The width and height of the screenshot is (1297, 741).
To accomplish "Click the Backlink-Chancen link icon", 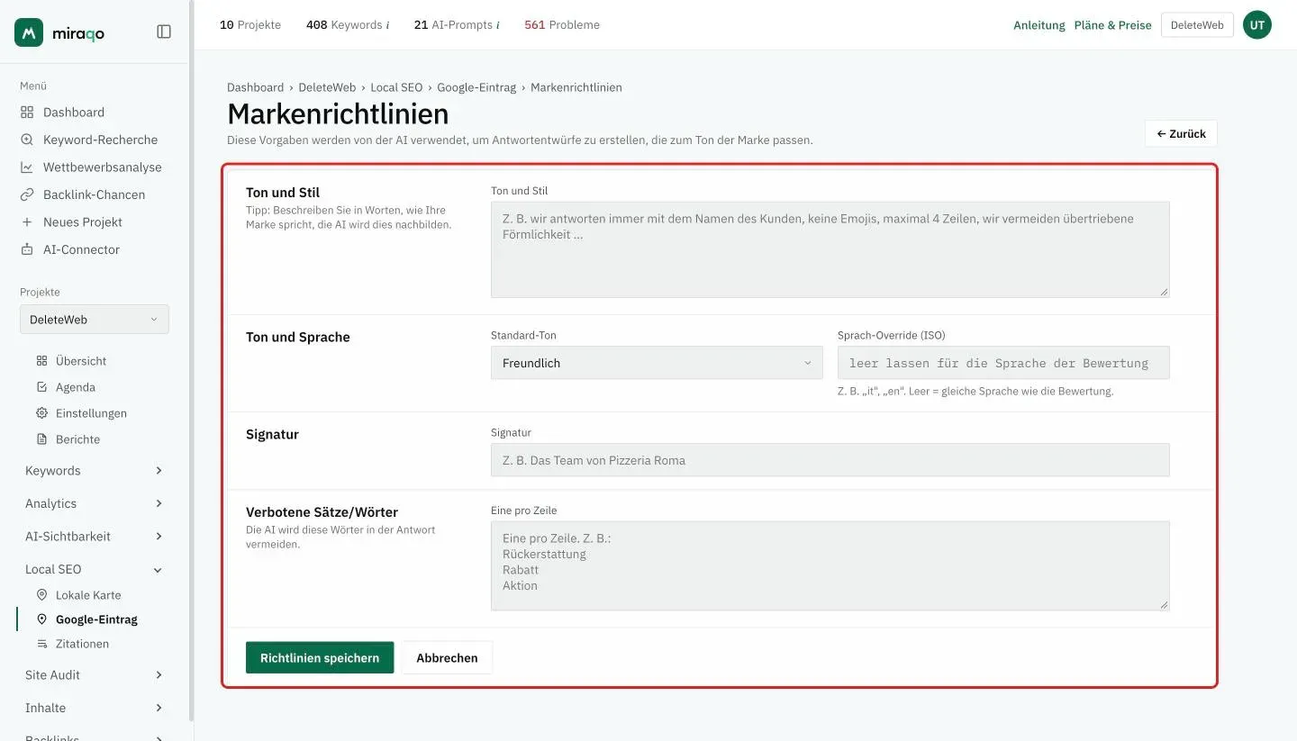I will [27, 194].
